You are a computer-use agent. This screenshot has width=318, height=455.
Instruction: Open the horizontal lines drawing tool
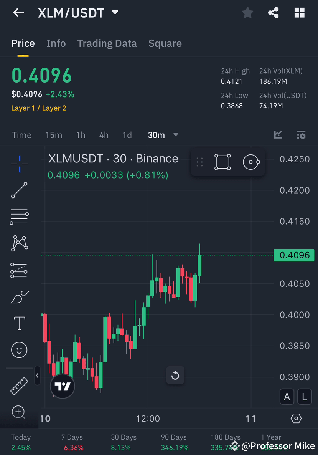click(x=19, y=217)
